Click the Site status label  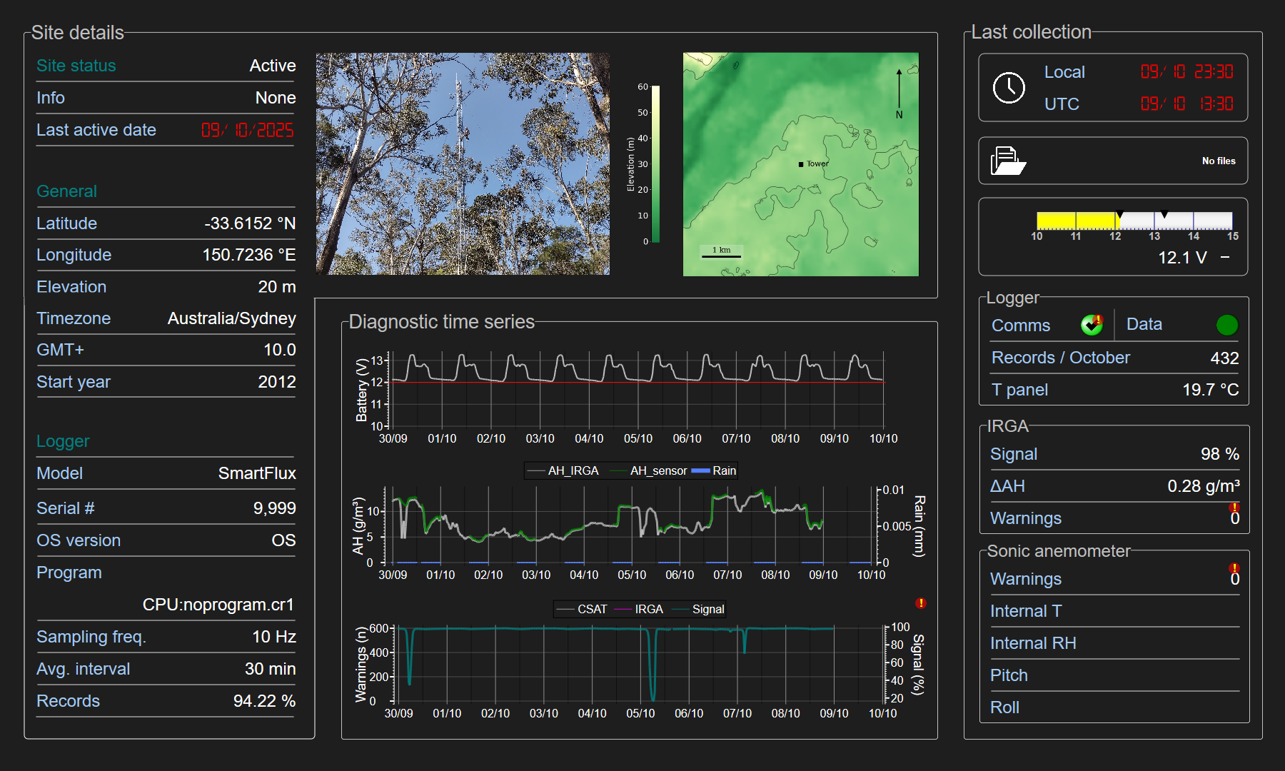(76, 66)
